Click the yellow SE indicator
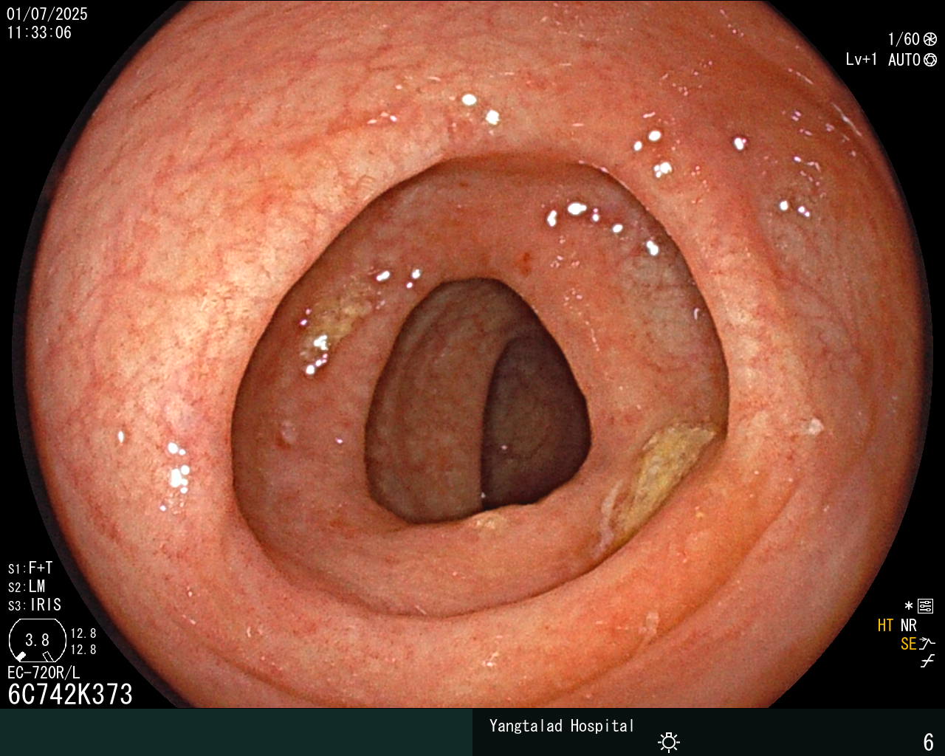Screen dimensions: 945x756 (909, 645)
